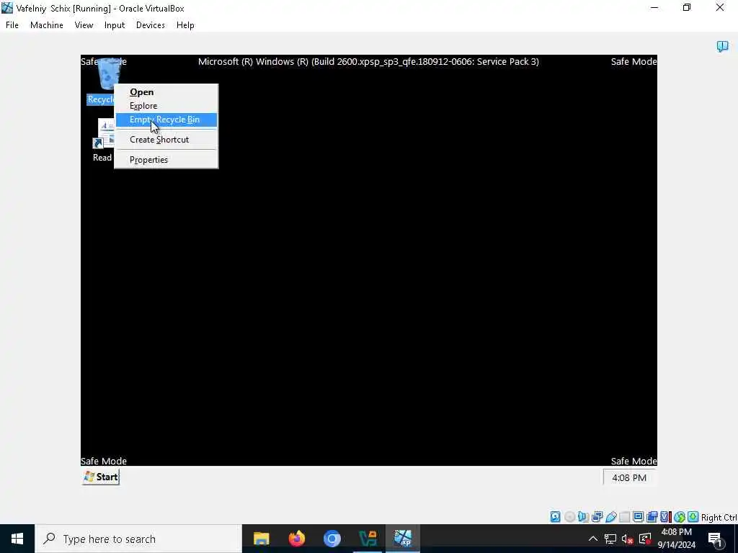Launch the Chromium browser taskbar icon
The height and width of the screenshot is (553, 738).
(332, 539)
